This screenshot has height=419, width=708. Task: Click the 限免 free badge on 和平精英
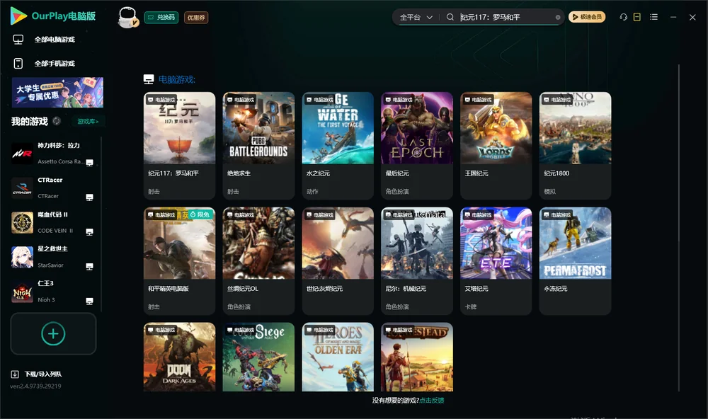click(x=200, y=214)
